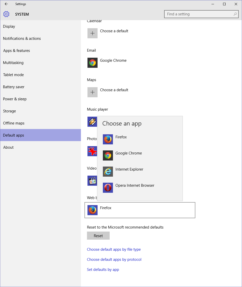Open Choose default apps by file type
This screenshot has width=242, height=287.
click(114, 249)
